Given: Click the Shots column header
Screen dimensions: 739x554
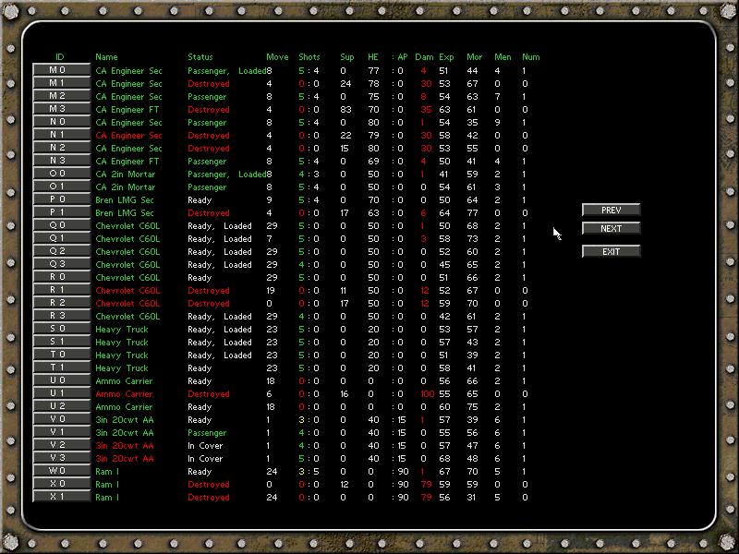Looking at the screenshot, I should point(309,57).
